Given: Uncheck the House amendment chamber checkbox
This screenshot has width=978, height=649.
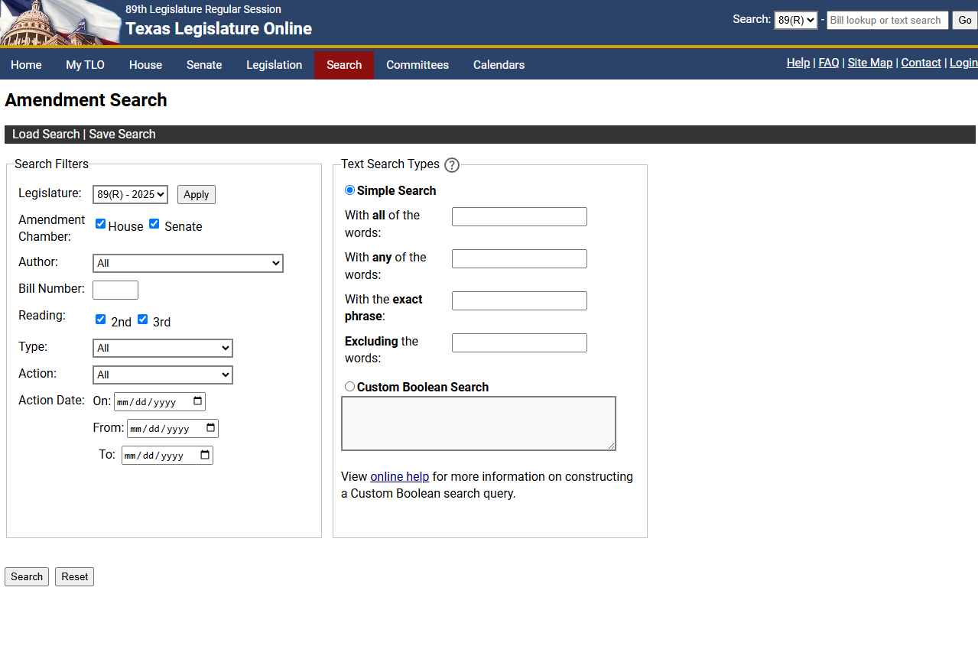Looking at the screenshot, I should pyautogui.click(x=100, y=223).
